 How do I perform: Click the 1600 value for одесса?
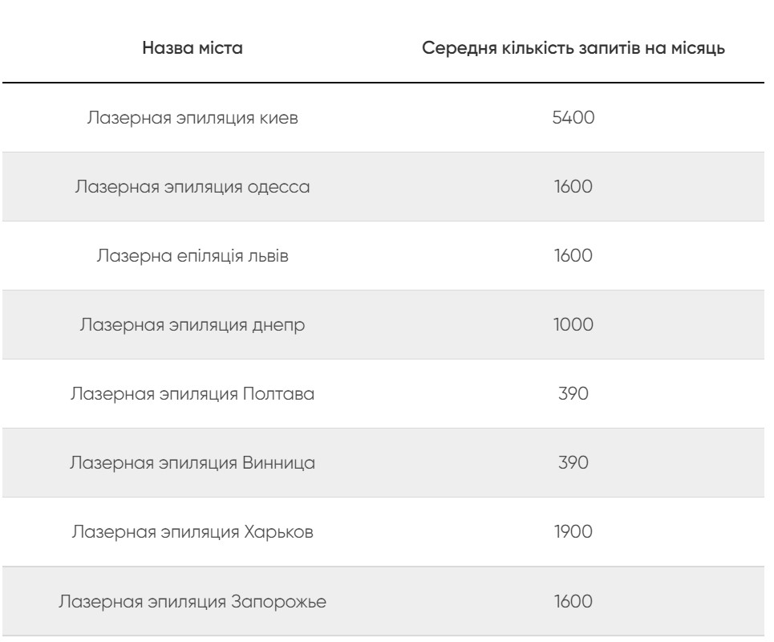click(x=573, y=187)
